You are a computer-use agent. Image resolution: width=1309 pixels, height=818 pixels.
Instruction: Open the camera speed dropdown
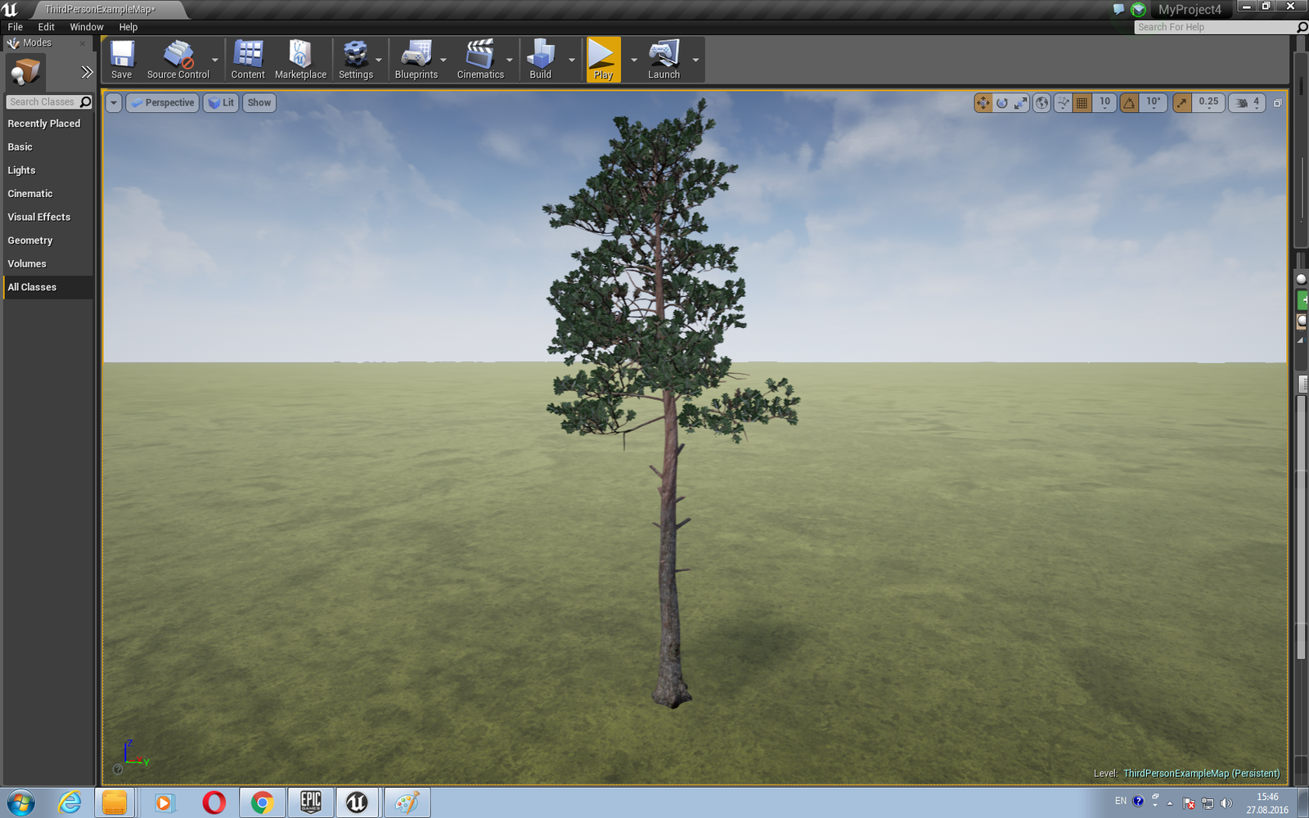[x=1248, y=103]
